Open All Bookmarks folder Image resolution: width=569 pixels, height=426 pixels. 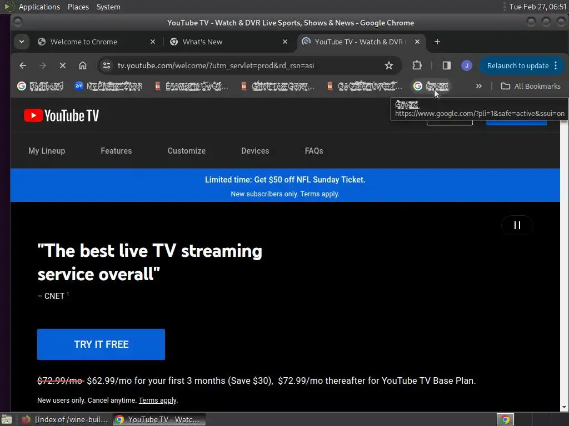pyautogui.click(x=531, y=86)
